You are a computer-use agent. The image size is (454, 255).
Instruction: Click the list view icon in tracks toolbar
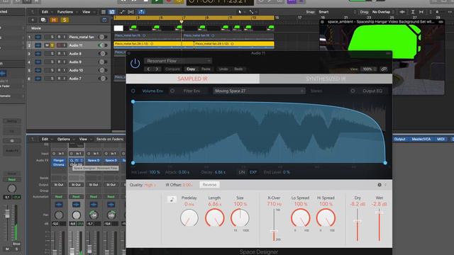click(x=104, y=12)
